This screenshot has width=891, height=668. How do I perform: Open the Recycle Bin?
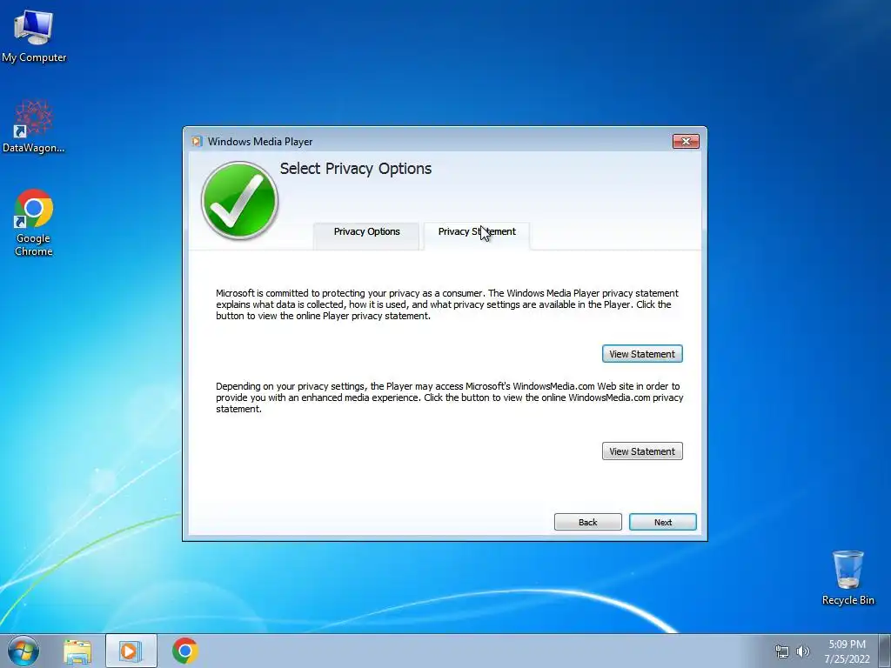coord(847,578)
